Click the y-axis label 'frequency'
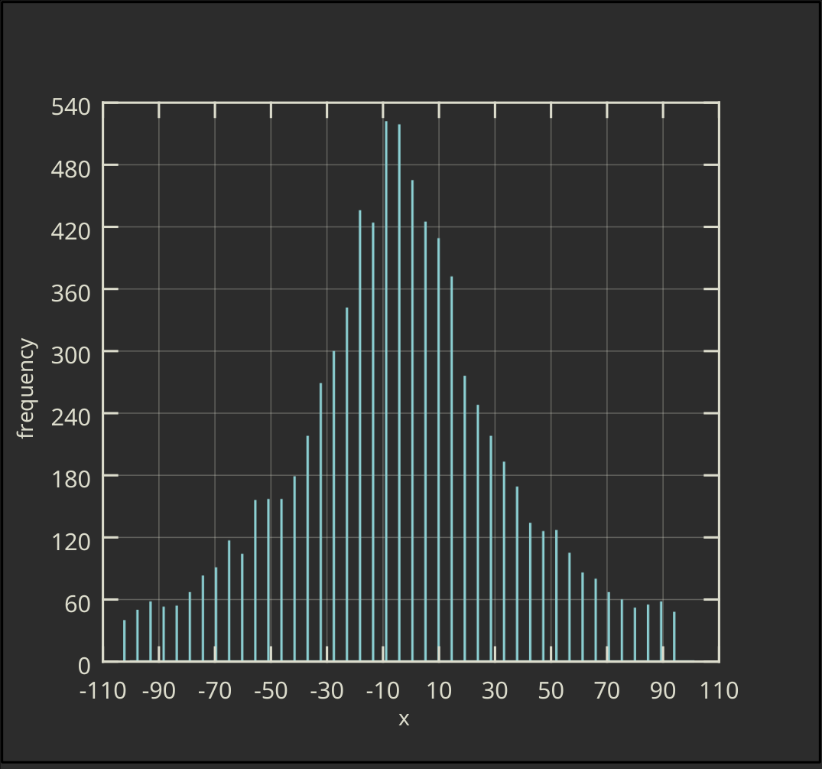This screenshot has width=822, height=769. pos(27,387)
